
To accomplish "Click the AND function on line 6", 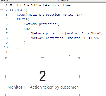I will tap(26, 29).
